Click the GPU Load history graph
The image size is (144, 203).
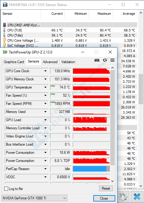tap(91, 120)
